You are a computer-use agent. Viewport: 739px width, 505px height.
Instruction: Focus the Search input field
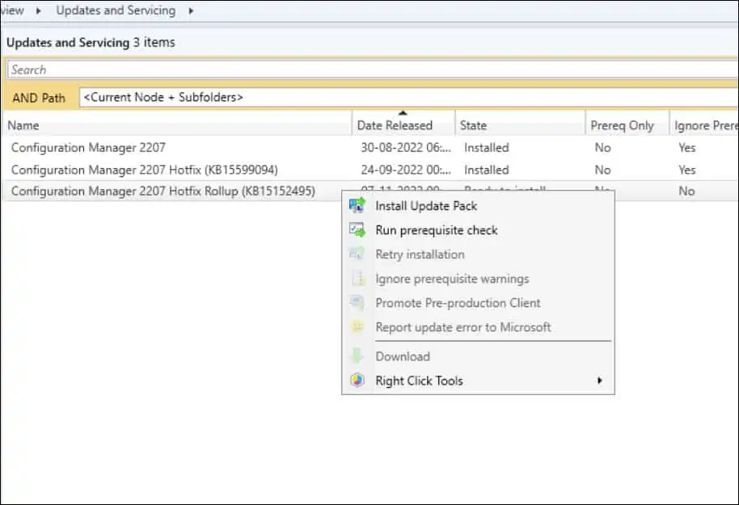point(372,69)
